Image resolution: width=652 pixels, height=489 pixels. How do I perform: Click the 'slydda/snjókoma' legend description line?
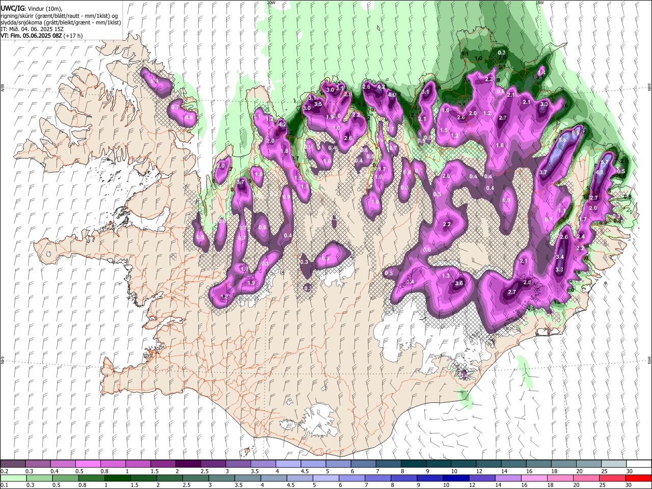pyautogui.click(x=61, y=22)
